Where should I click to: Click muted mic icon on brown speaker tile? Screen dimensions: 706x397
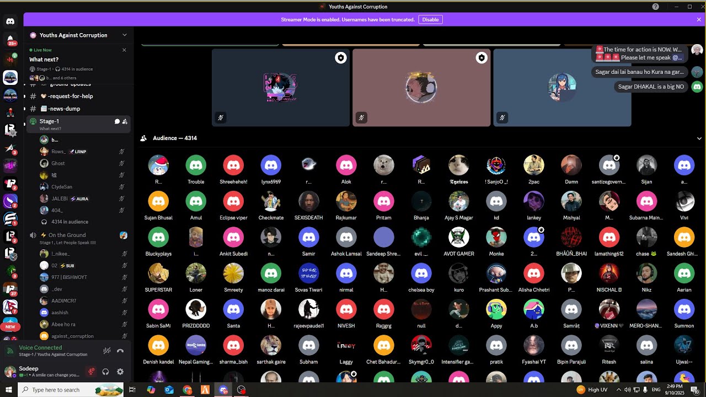(361, 117)
